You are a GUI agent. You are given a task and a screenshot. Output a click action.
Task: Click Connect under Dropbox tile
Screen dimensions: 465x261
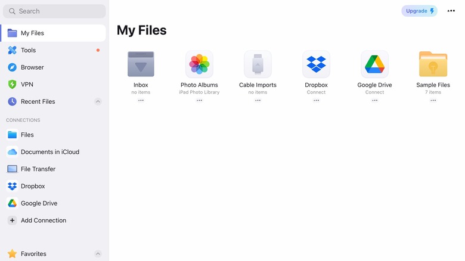[316, 92]
